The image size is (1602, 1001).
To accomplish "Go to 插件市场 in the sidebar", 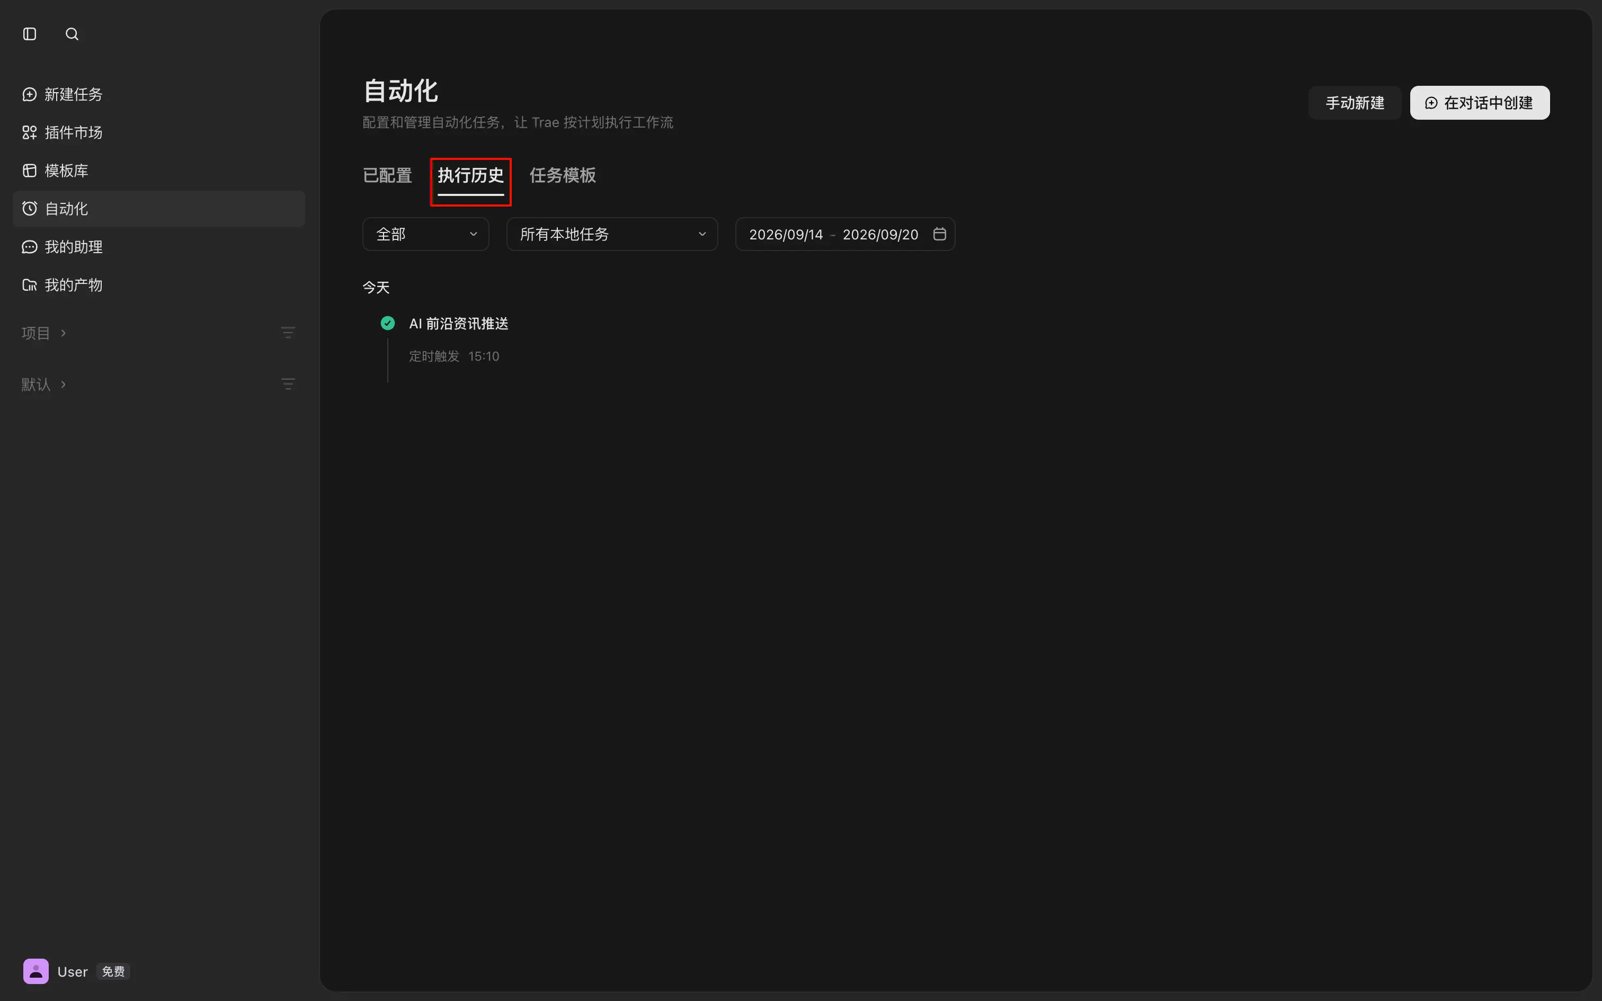I will (x=159, y=132).
